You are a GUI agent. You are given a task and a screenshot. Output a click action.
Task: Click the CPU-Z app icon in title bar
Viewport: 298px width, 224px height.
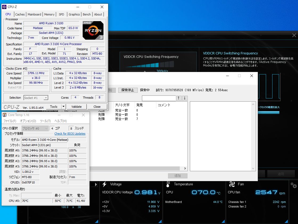4,7
